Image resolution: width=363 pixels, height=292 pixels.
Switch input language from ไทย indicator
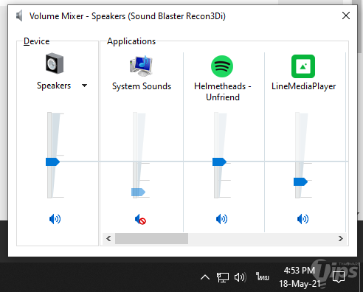262,277
